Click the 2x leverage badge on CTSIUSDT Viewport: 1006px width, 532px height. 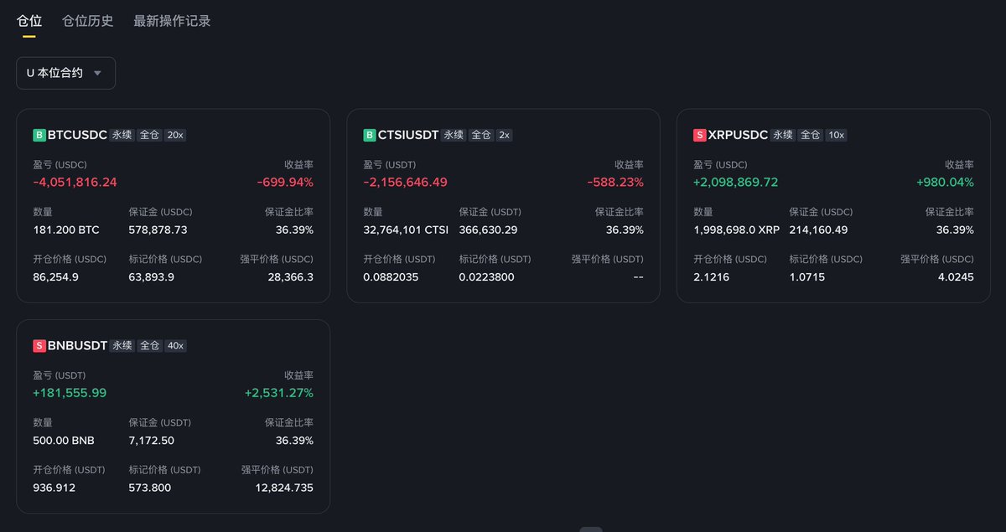[x=503, y=135]
